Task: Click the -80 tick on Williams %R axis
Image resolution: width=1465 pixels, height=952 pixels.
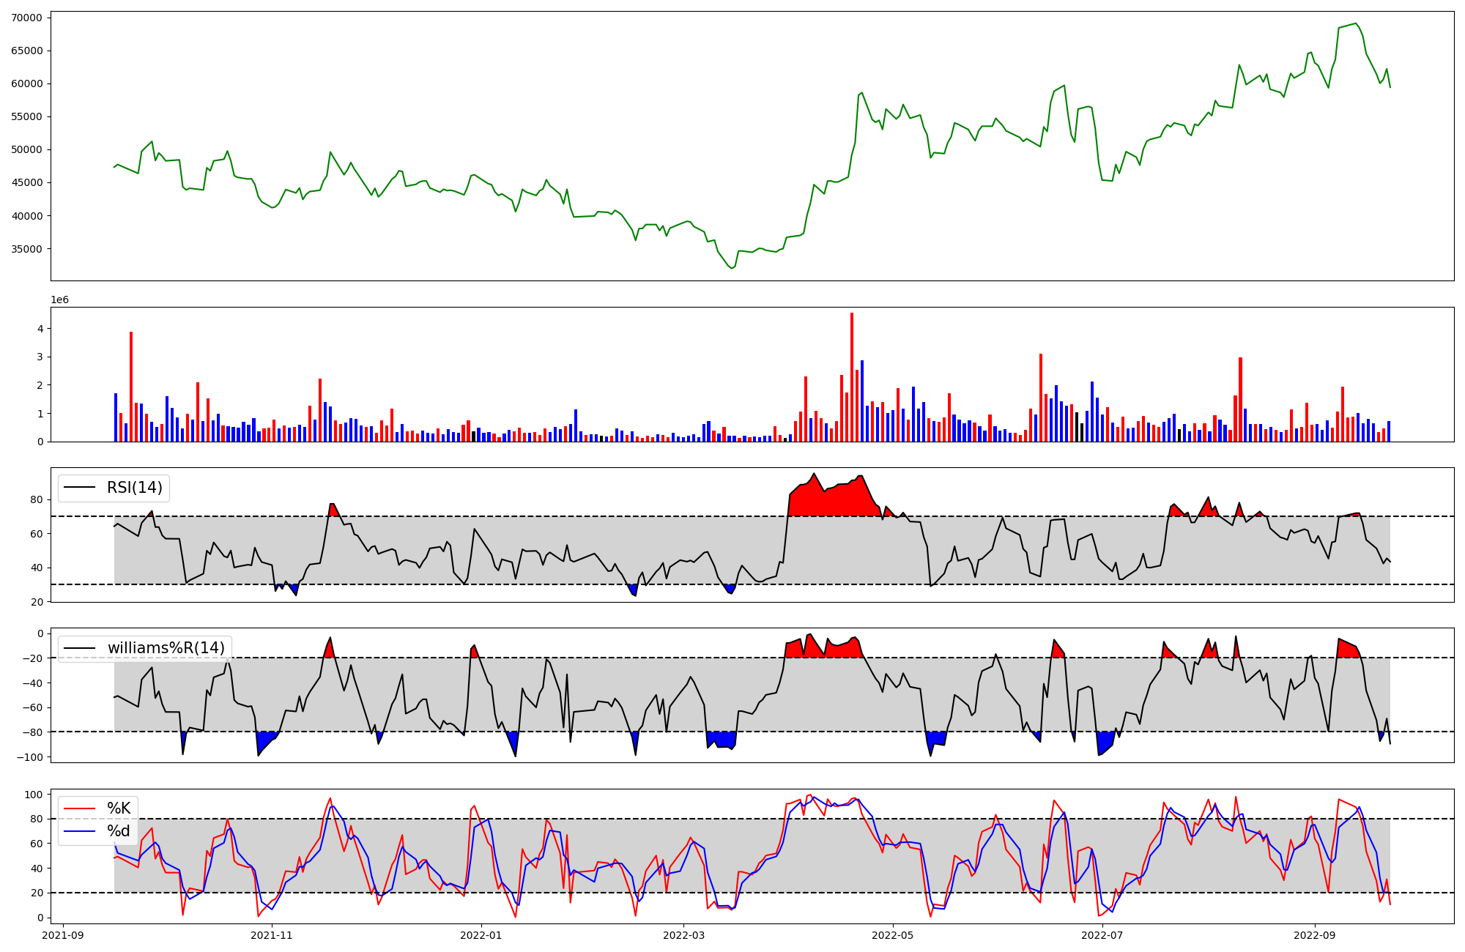Action: tap(32, 732)
